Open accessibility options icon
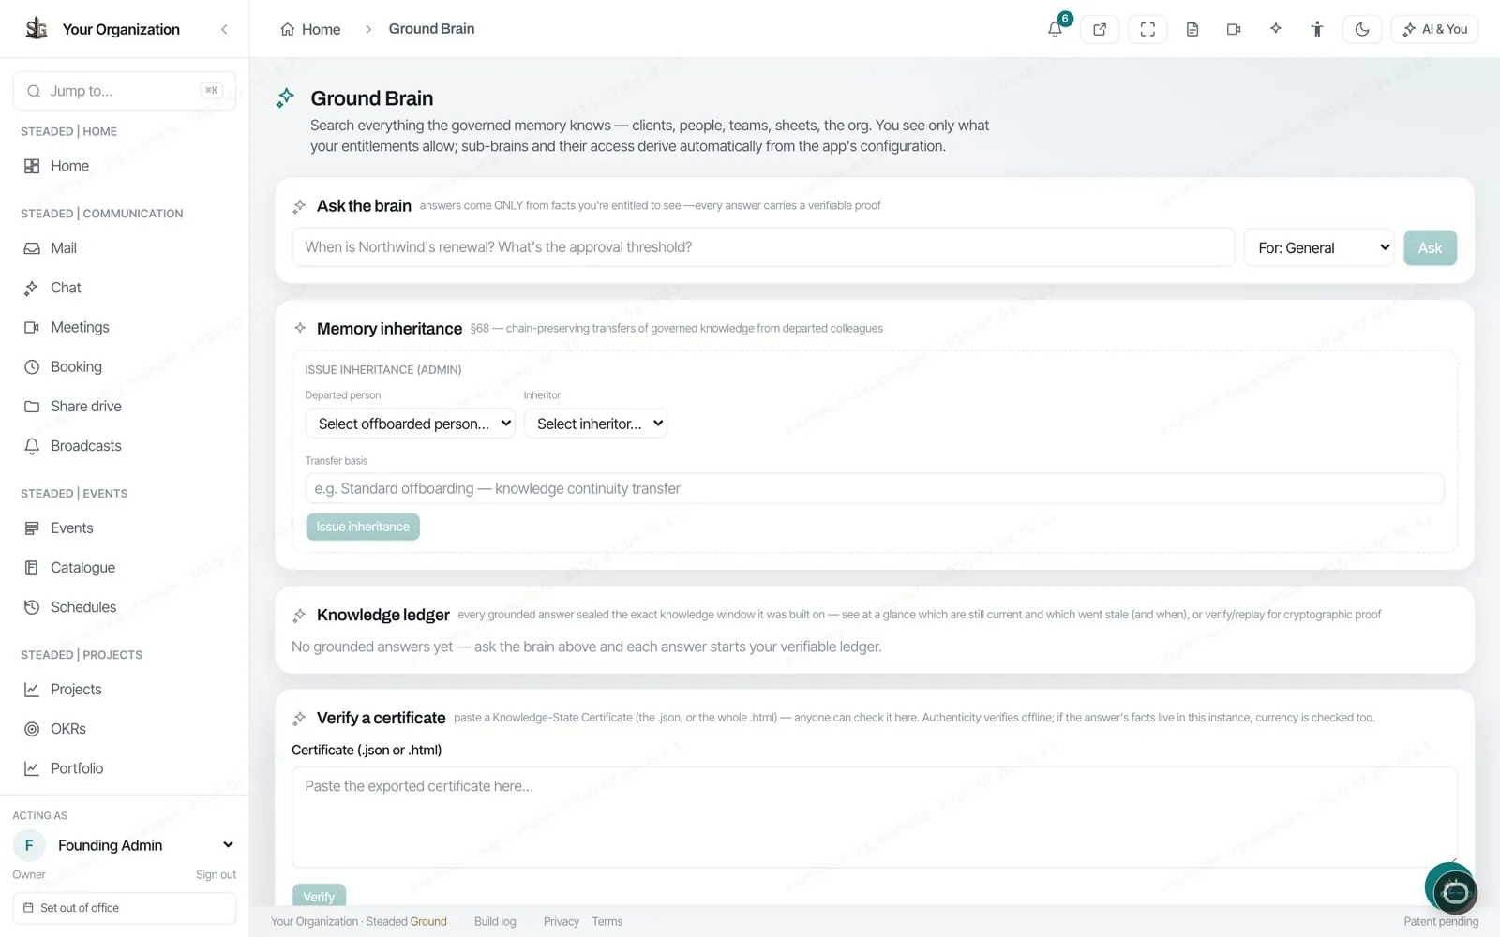The width and height of the screenshot is (1500, 937). [1317, 29]
